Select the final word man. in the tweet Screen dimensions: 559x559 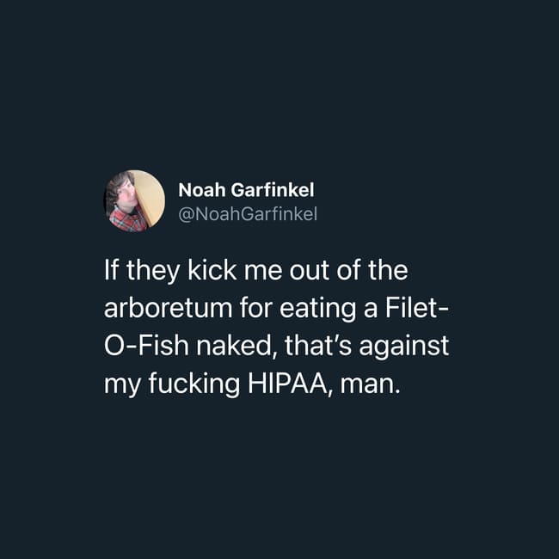[x=369, y=384]
